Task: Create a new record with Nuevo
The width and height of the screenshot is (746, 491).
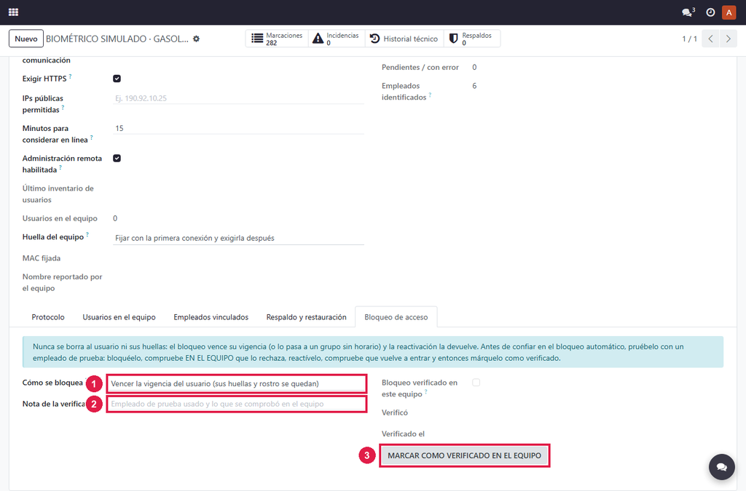Action: click(x=26, y=39)
